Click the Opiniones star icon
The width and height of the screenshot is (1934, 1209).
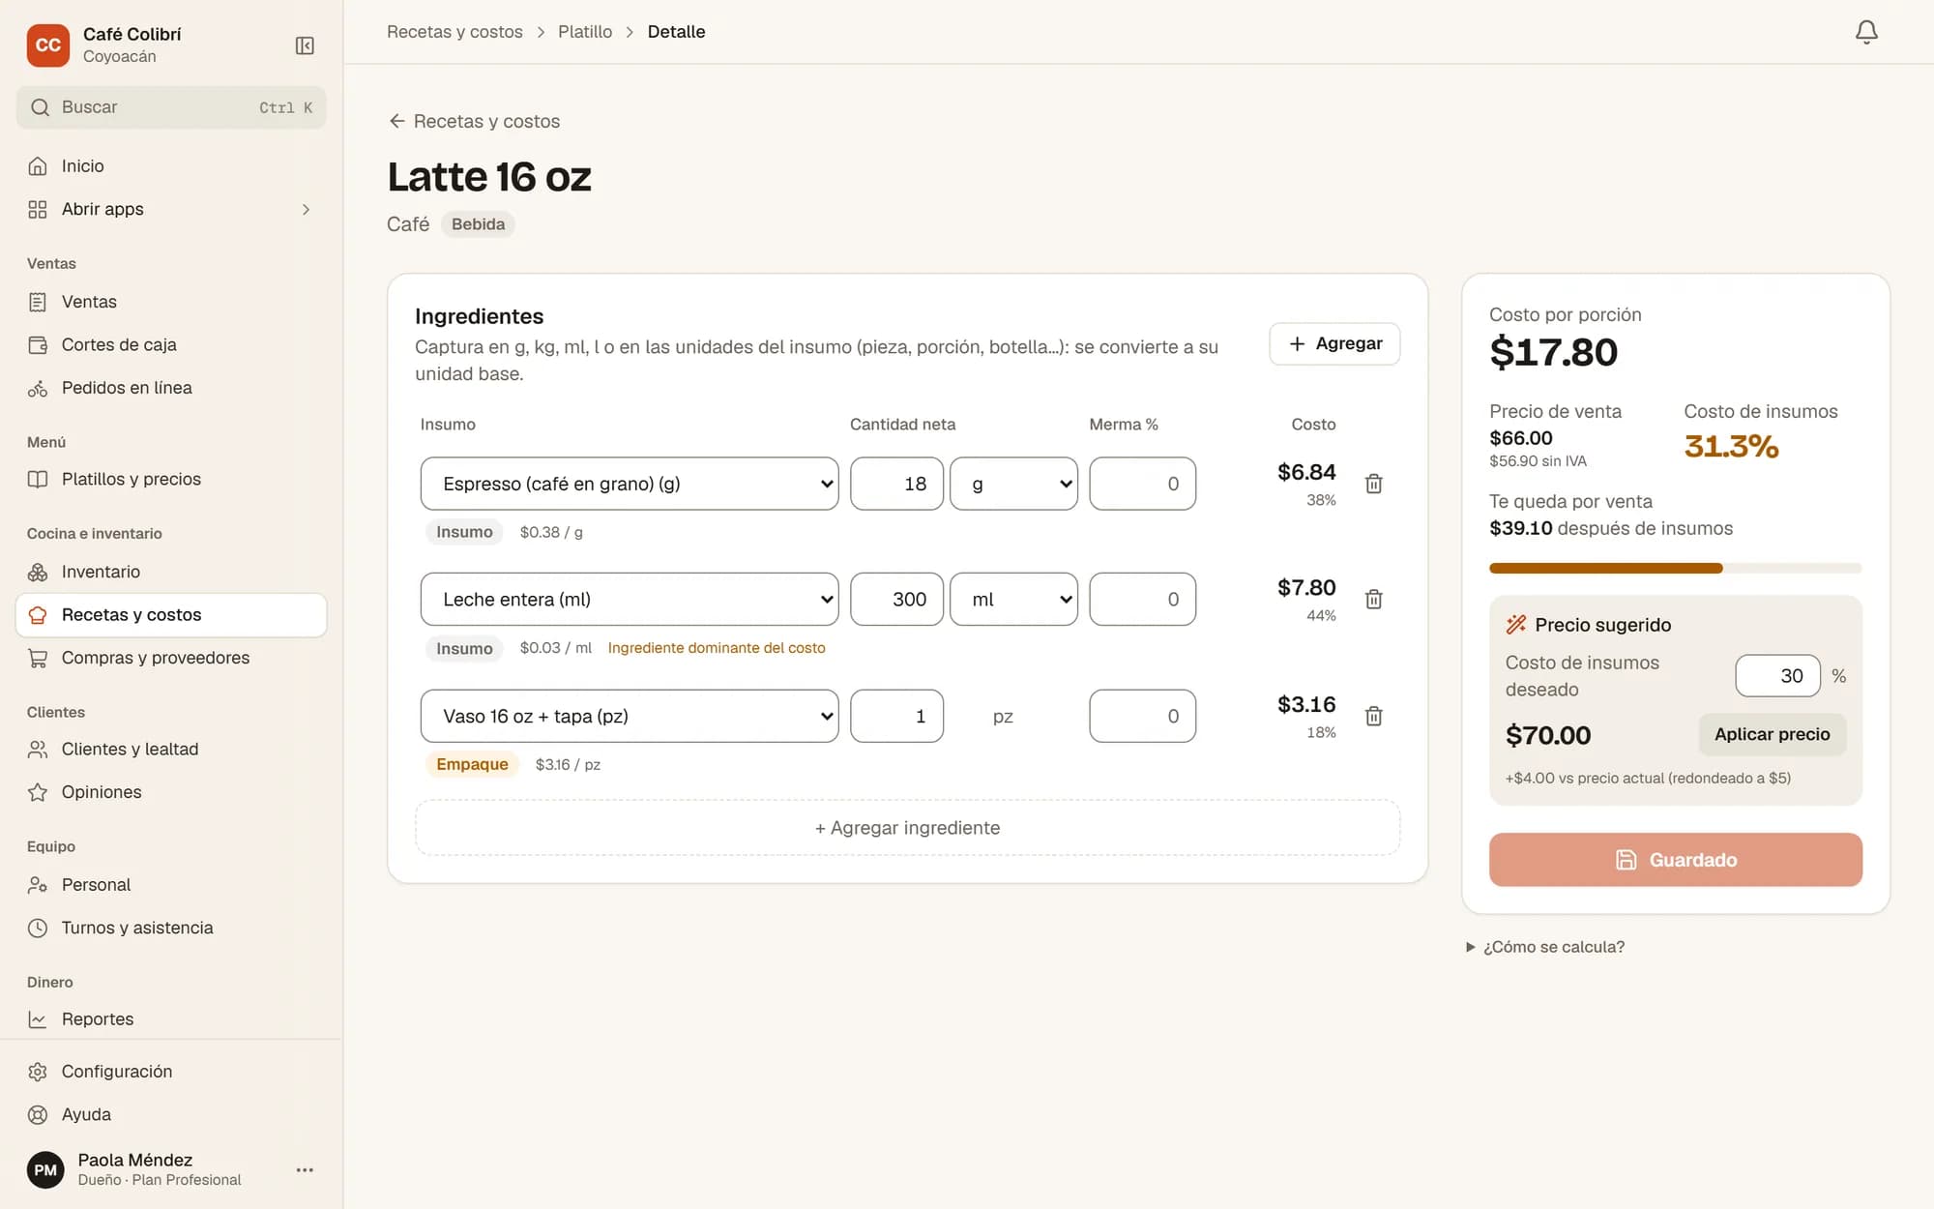[38, 792]
